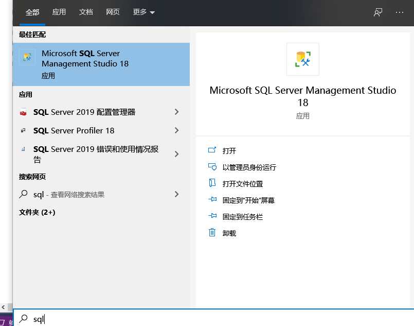Select the 全部 tab
This screenshot has height=326, width=414.
pyautogui.click(x=32, y=12)
